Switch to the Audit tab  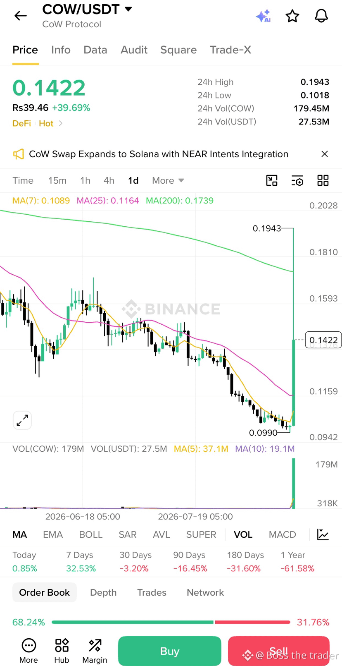pyautogui.click(x=134, y=50)
